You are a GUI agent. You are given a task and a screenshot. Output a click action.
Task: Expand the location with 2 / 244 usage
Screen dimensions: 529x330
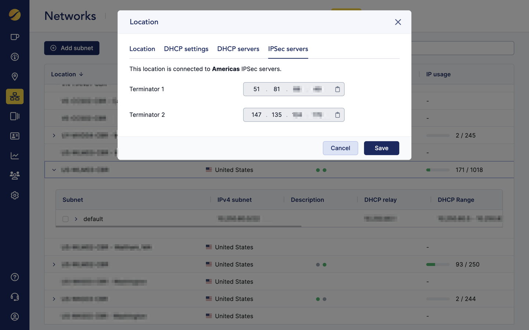[54, 299]
